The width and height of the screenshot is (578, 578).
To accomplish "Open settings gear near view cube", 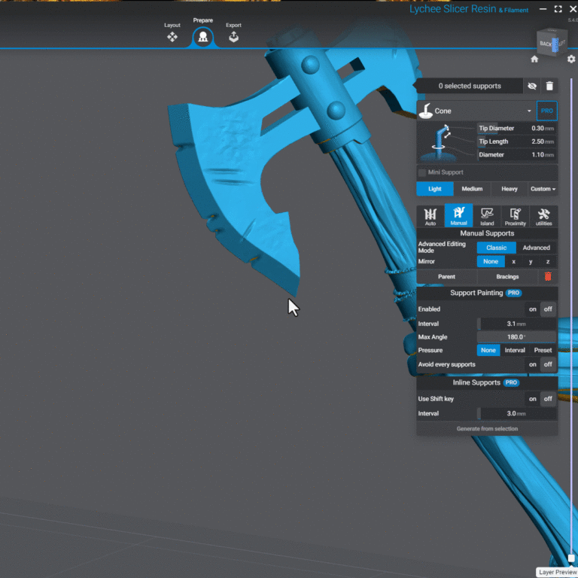I will (570, 59).
